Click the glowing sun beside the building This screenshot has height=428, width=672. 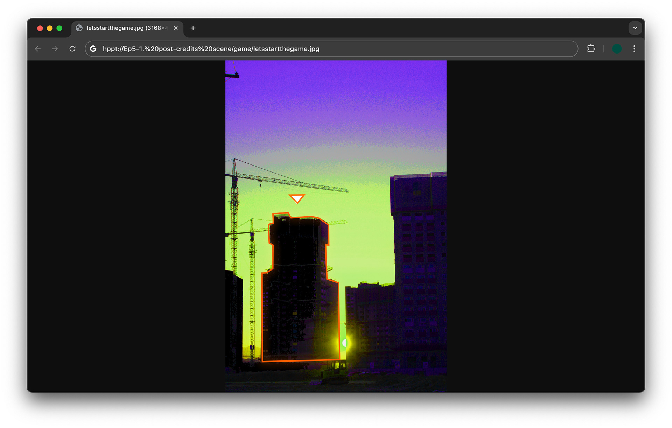click(345, 343)
